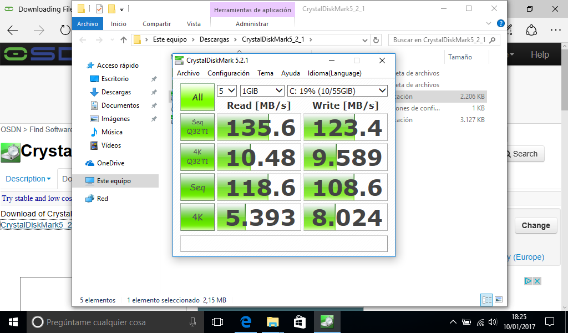568x333 pixels.
Task: Go back in File Explorer
Action: tap(83, 40)
